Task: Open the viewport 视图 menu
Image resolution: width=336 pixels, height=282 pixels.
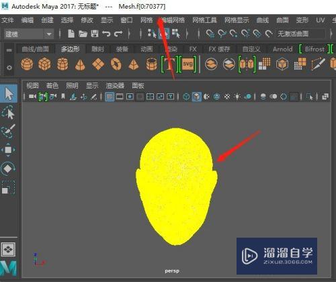Action: click(32, 85)
